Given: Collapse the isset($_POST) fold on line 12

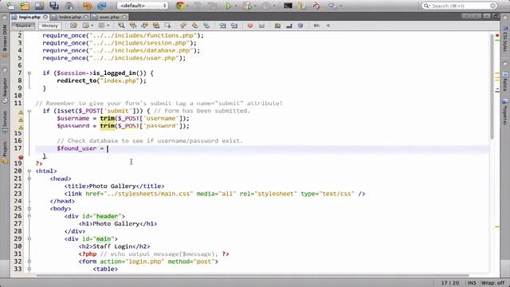Looking at the screenshot, I should [x=29, y=111].
